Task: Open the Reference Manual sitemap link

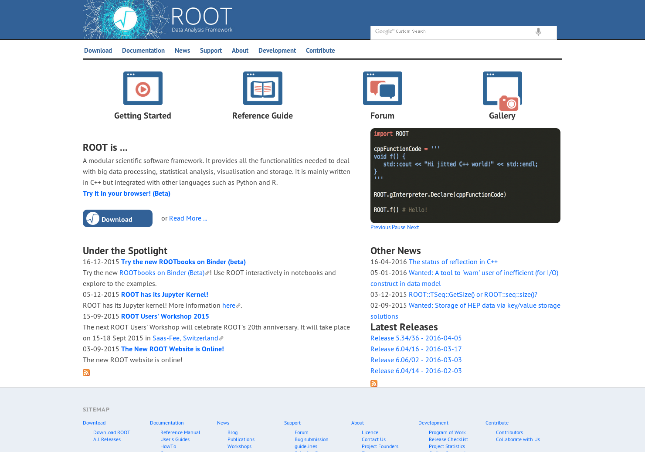Action: (x=180, y=432)
